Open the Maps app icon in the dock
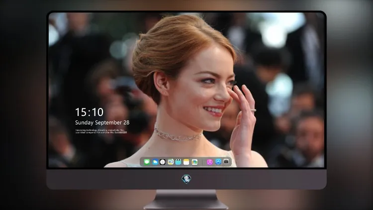The height and width of the screenshot is (210, 373). coord(171,162)
